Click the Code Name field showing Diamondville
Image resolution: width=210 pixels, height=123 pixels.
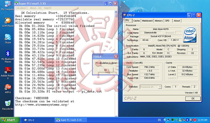click(150, 33)
